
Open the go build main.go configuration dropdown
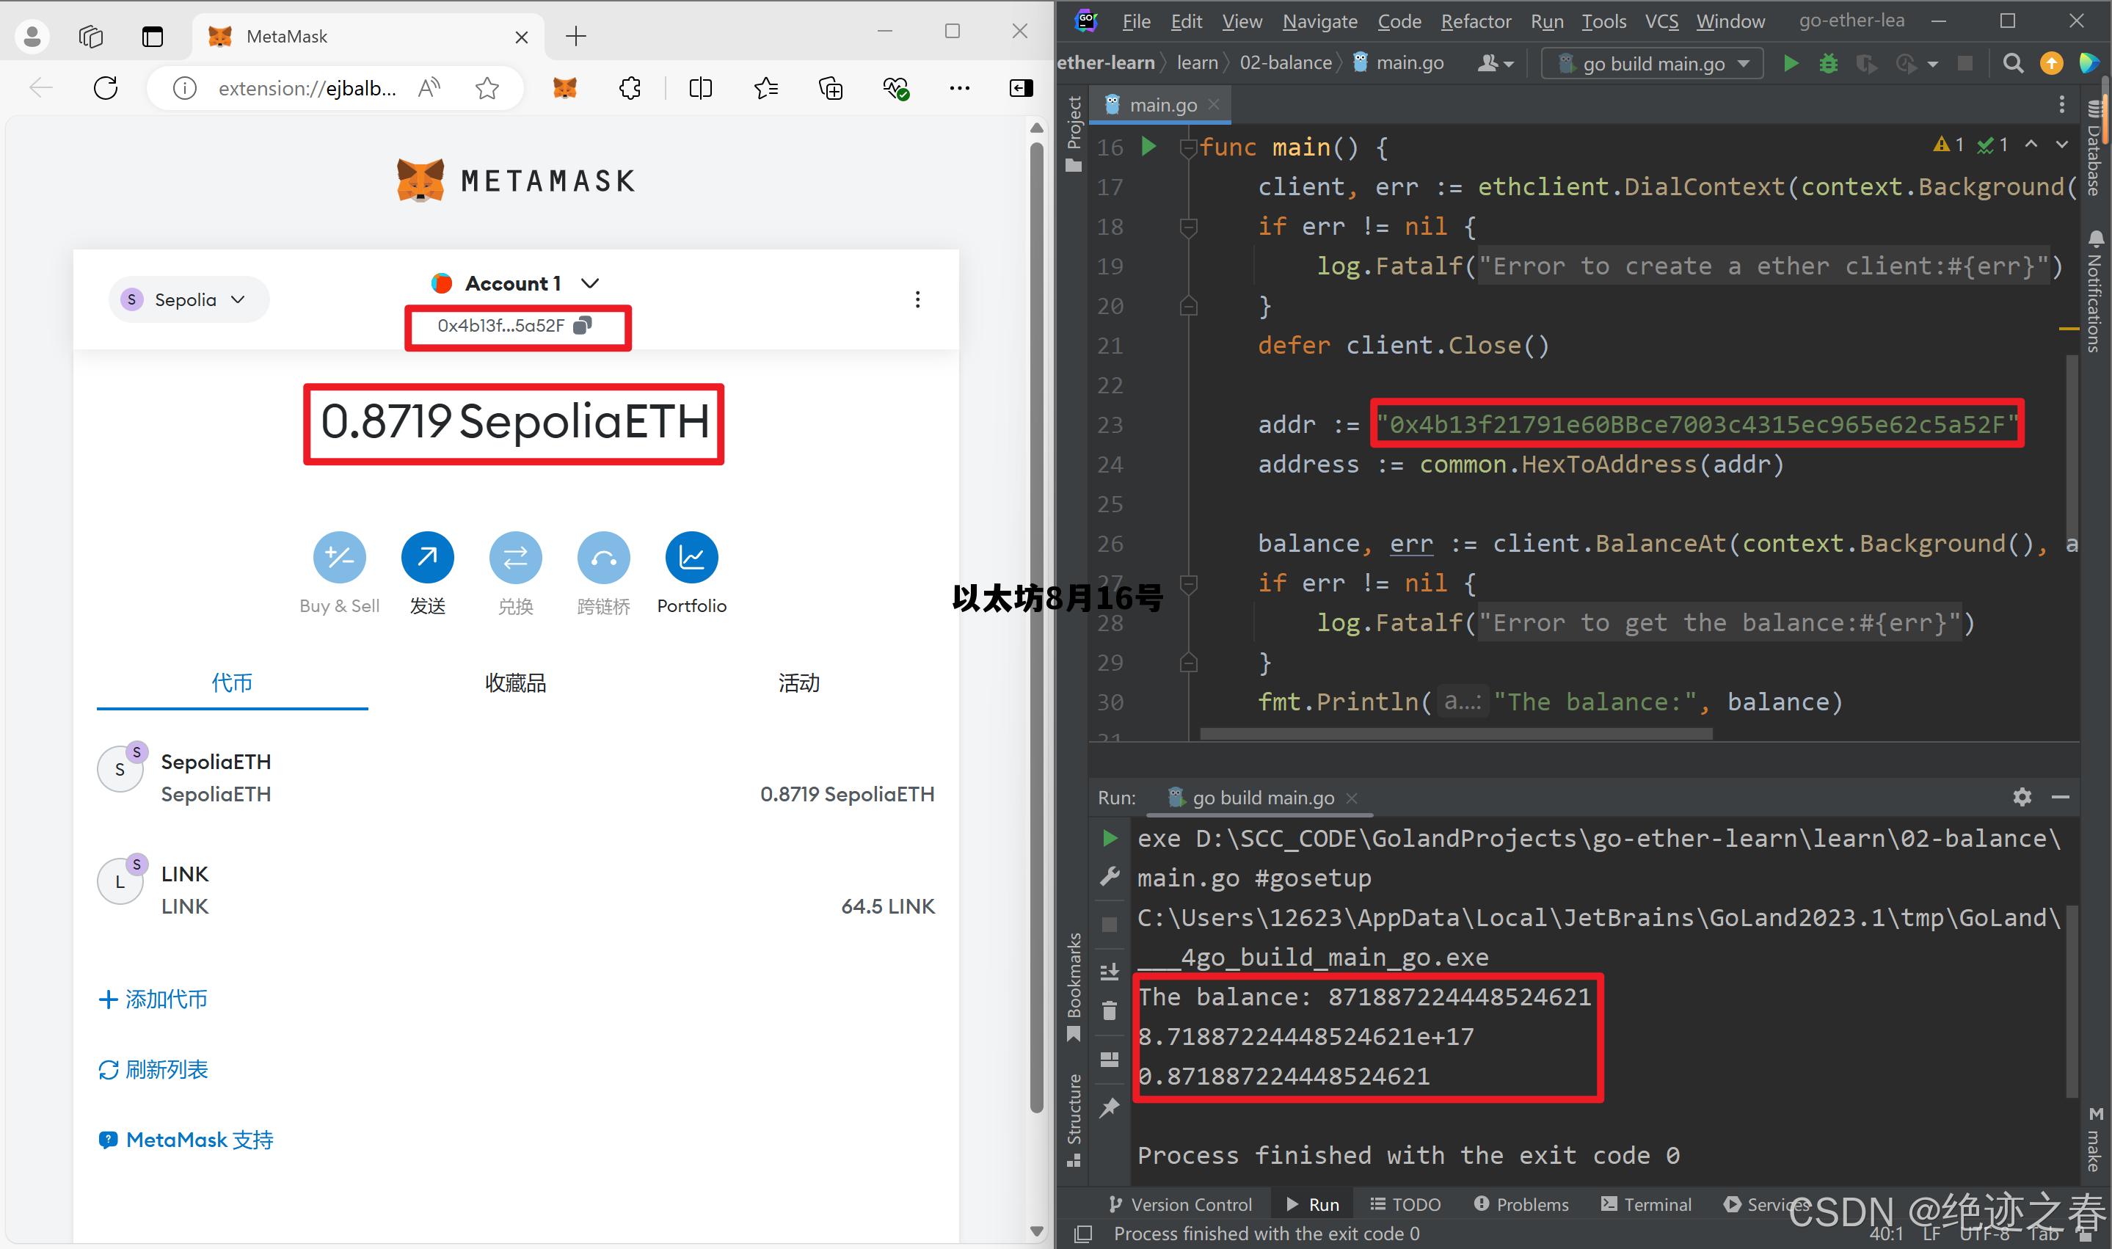(x=1653, y=64)
